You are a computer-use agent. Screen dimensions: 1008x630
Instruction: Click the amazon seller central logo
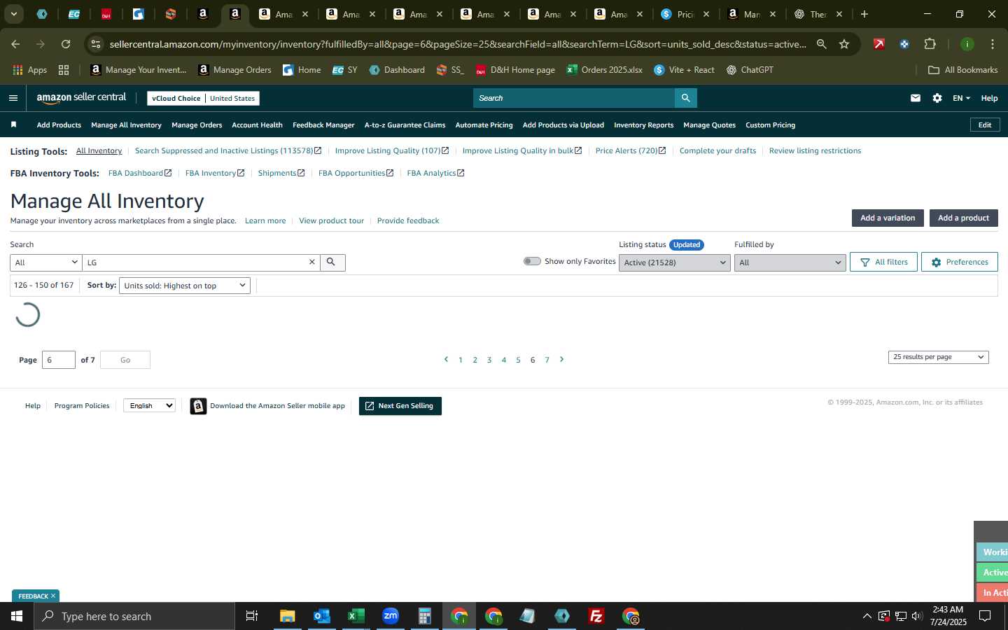pos(81,98)
